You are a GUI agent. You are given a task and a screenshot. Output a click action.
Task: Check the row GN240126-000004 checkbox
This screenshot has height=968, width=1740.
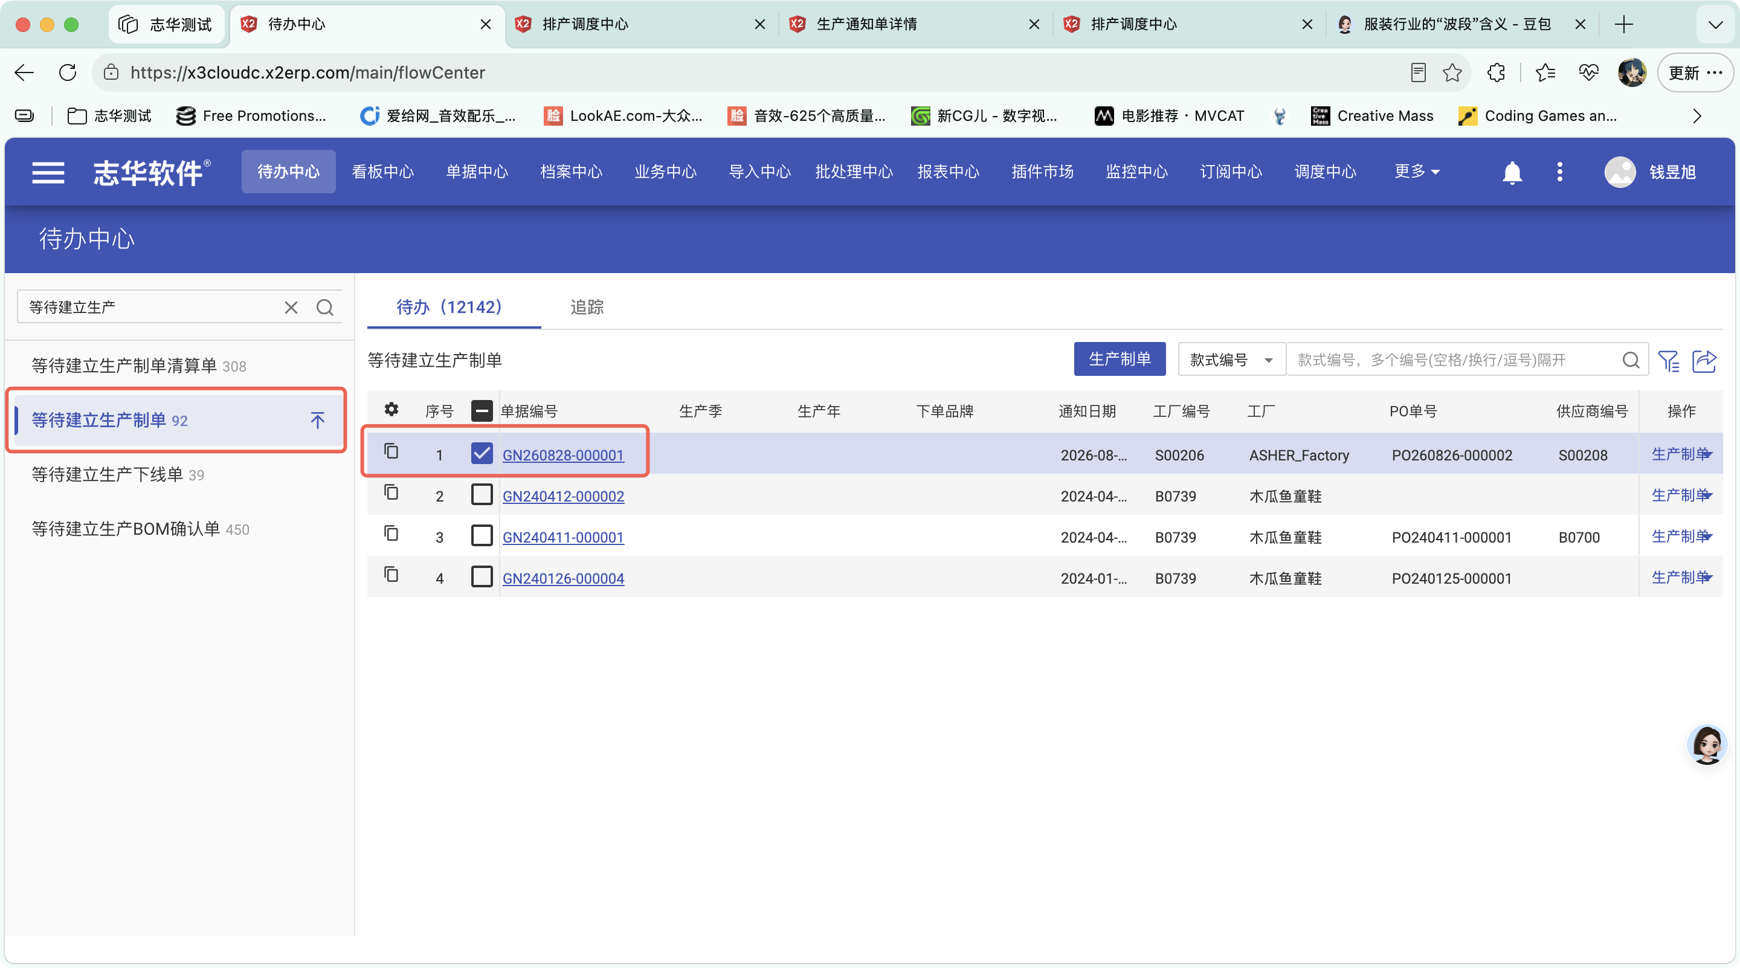(x=482, y=576)
